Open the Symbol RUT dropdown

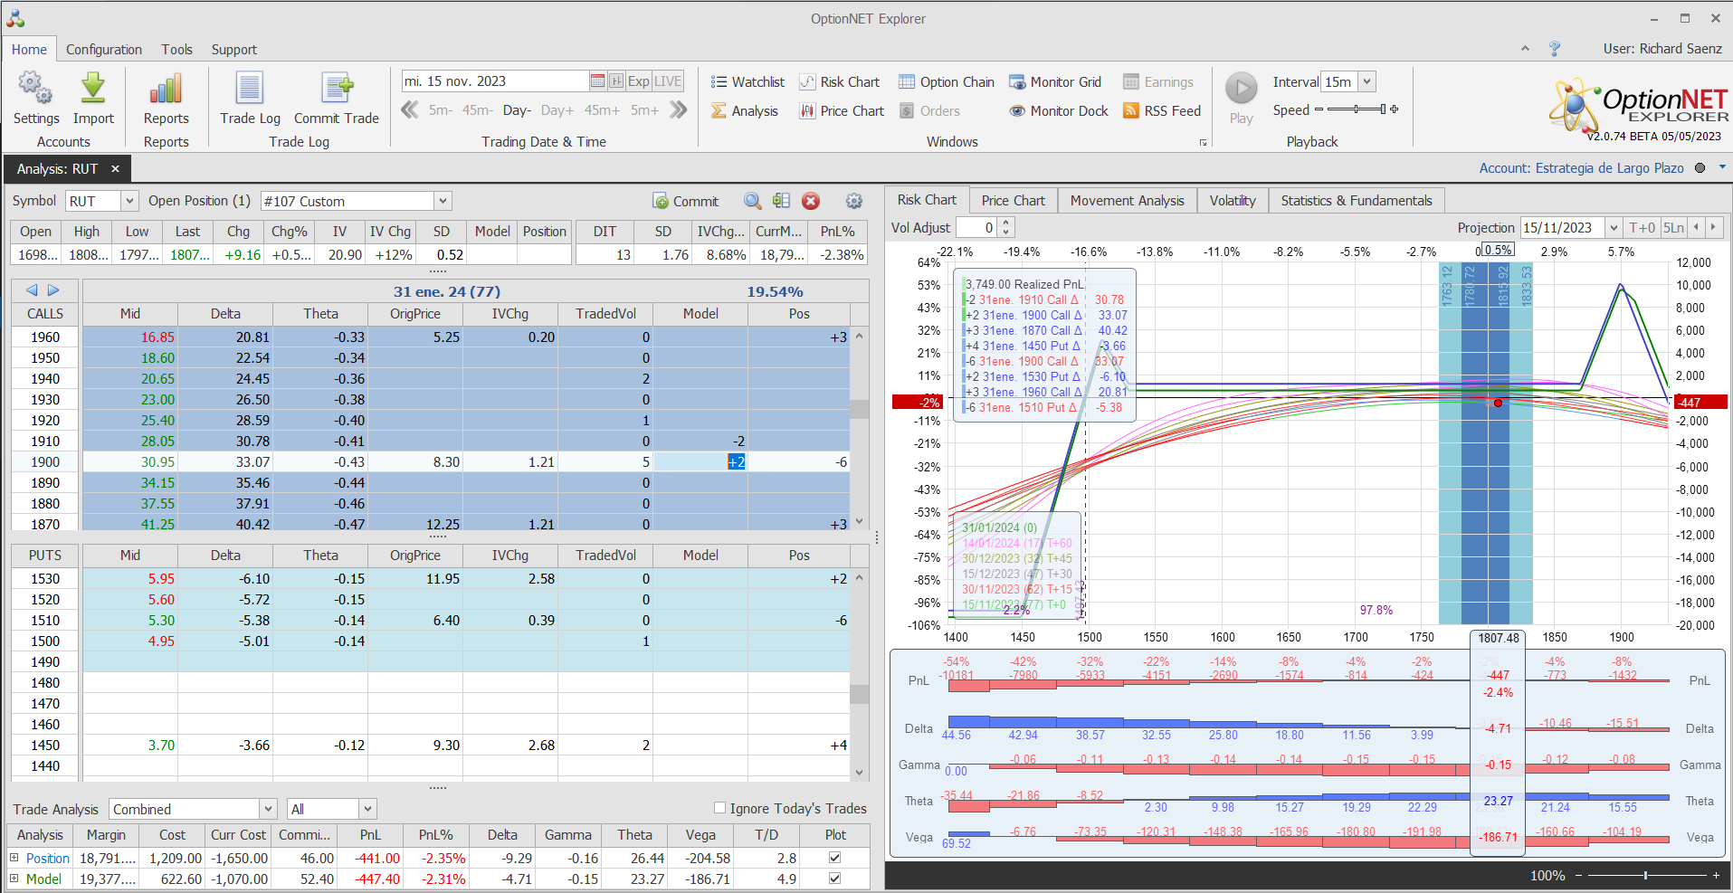(129, 201)
